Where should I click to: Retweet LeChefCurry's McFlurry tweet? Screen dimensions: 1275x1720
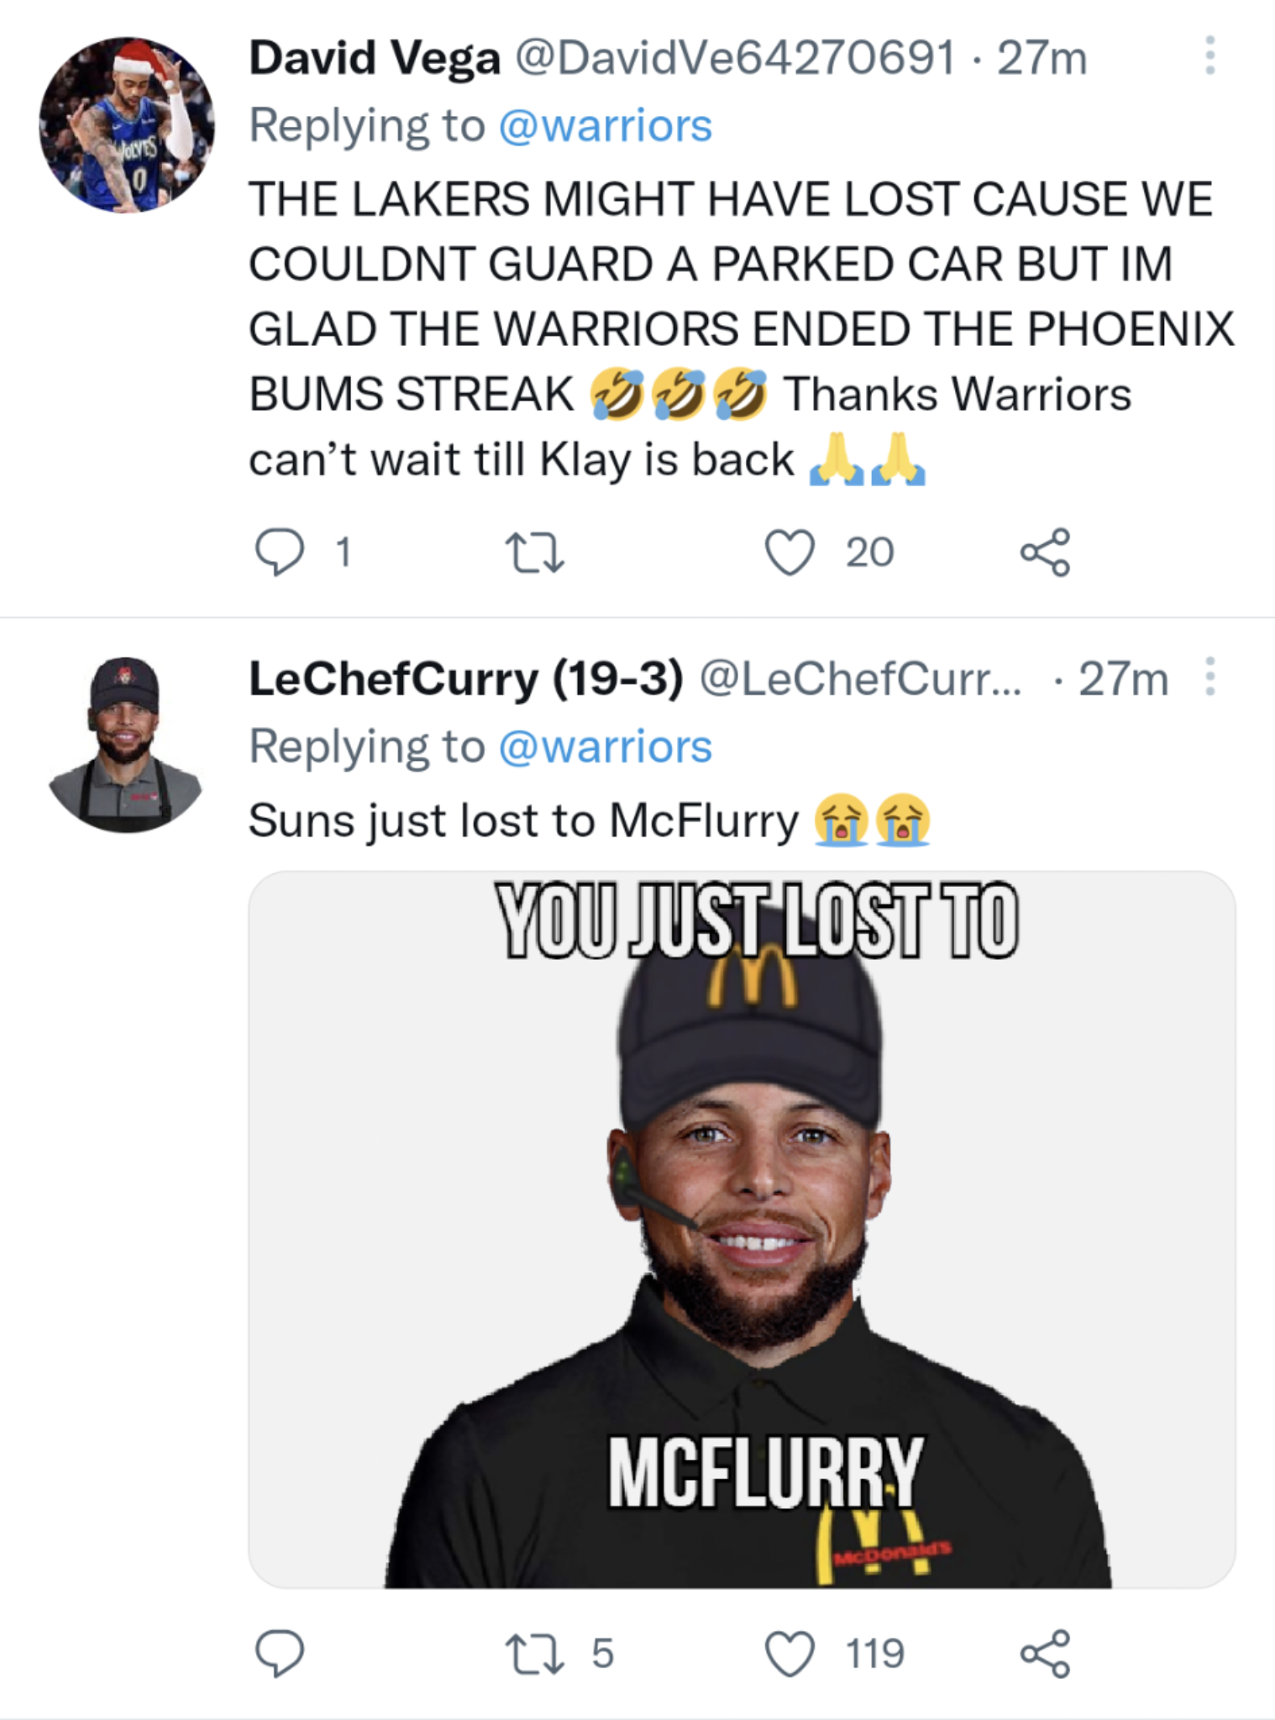(x=533, y=1654)
